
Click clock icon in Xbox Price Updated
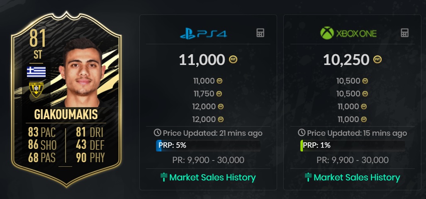tap(302, 133)
